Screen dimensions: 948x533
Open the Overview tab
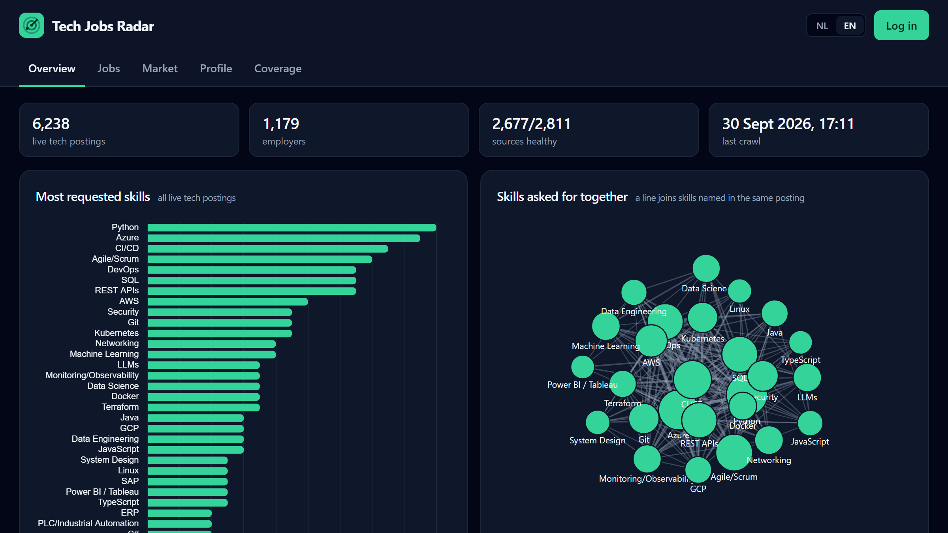click(52, 69)
